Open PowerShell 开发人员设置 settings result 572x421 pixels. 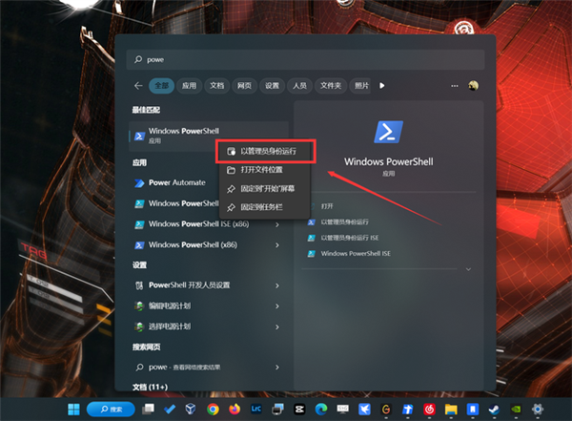(209, 285)
